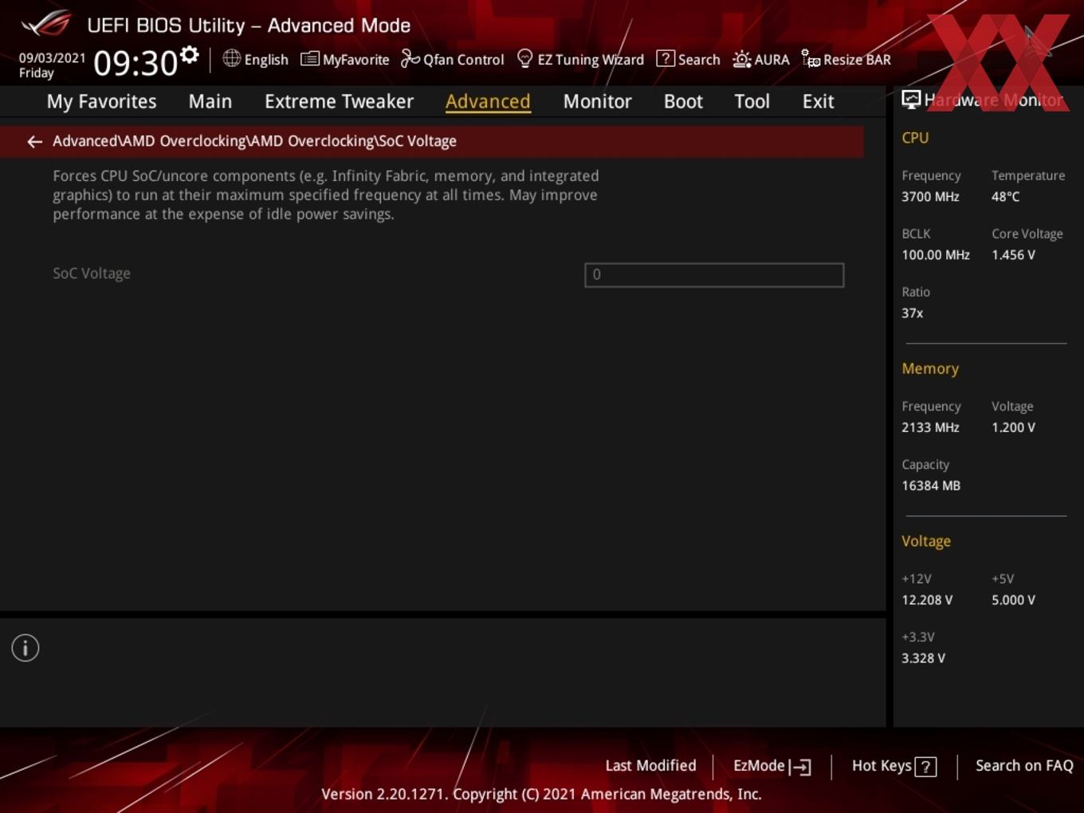Click the CPU section heading
Image resolution: width=1084 pixels, height=813 pixels.
pos(915,138)
